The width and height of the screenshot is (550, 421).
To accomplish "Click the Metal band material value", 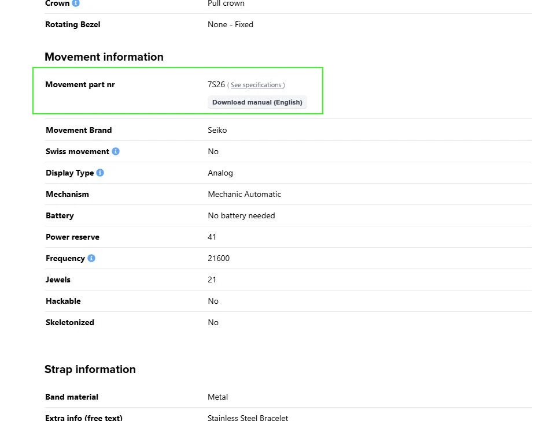I will 217,397.
